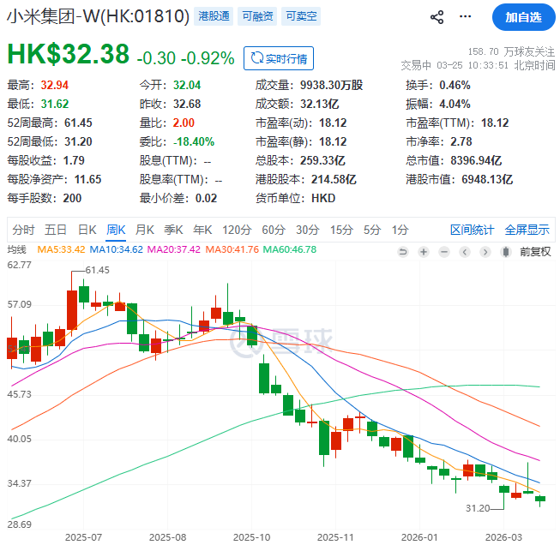Image resolution: width=560 pixels, height=545 pixels.
Task: Click the candlestick style icon
Action: click(x=507, y=251)
